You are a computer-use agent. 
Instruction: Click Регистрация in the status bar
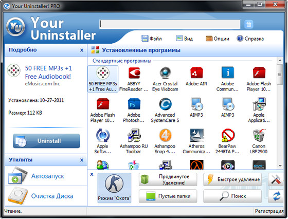click(x=269, y=211)
